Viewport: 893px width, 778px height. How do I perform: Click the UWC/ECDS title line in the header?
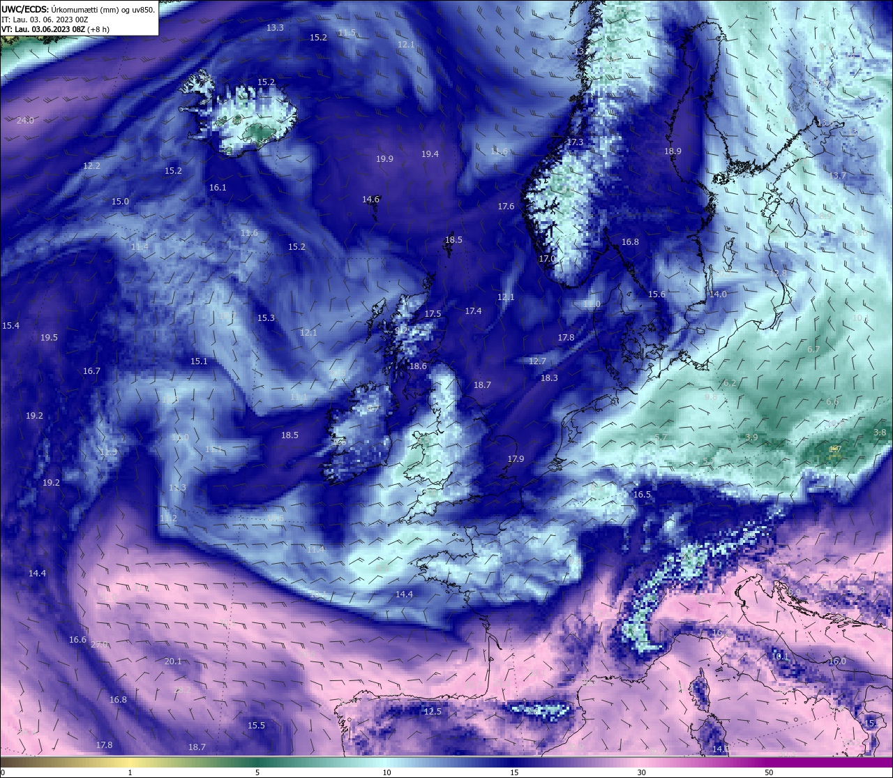78,10
